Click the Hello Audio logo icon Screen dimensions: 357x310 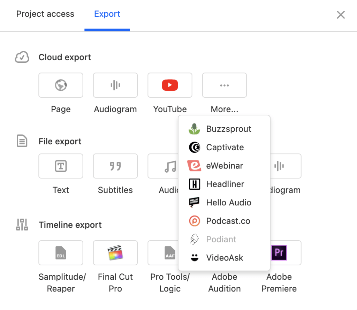click(194, 202)
